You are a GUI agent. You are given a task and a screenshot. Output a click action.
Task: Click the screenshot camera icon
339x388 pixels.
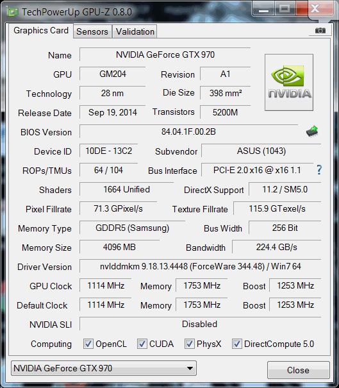click(320, 30)
